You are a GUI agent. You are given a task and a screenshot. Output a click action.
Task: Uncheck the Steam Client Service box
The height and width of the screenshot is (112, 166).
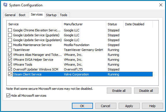(x=10, y=74)
